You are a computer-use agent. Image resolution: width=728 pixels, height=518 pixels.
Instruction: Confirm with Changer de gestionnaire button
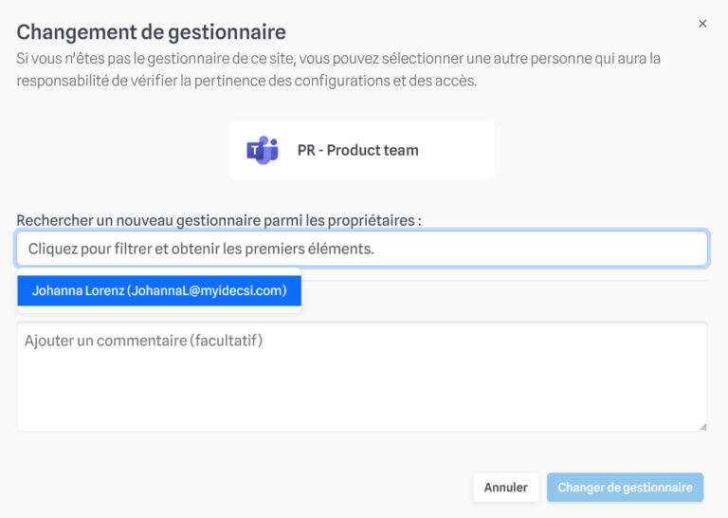(625, 488)
